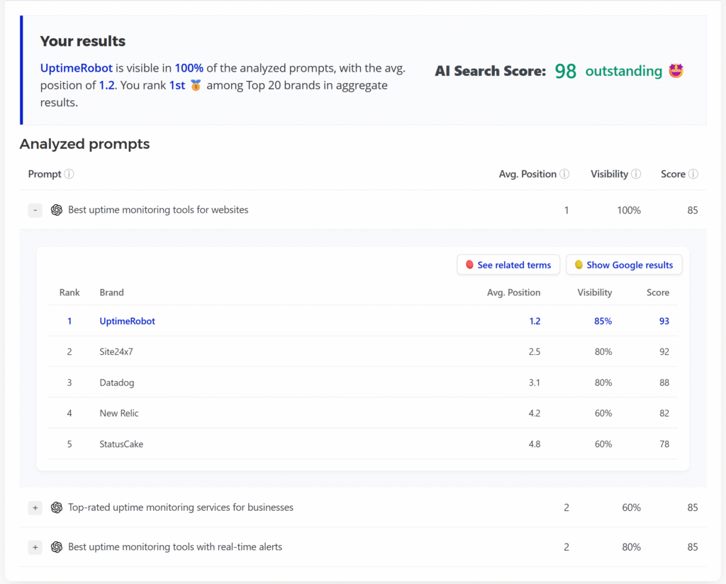726x584 pixels.
Task: Click info icon beside Visibility header
Action: pyautogui.click(x=636, y=175)
